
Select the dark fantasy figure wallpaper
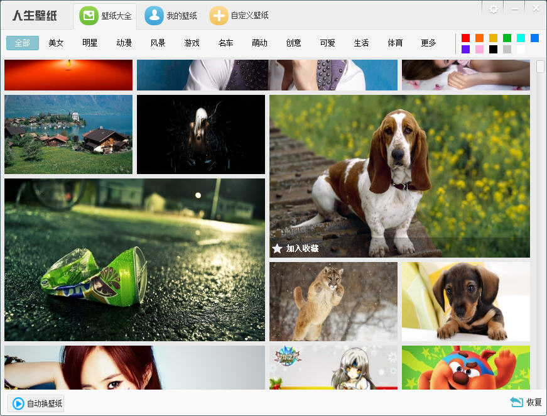click(201, 134)
